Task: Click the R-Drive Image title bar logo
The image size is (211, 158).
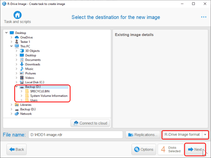Action: tap(4, 4)
